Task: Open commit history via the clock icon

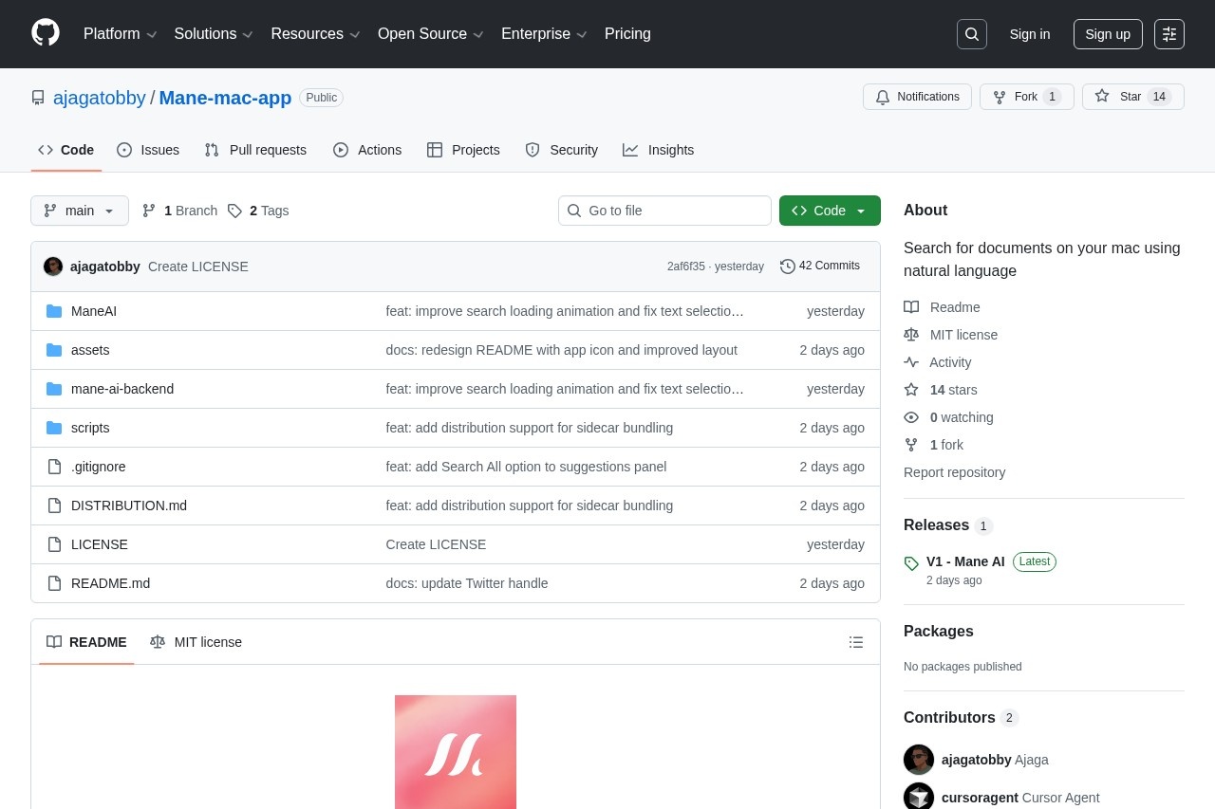Action: [788, 267]
